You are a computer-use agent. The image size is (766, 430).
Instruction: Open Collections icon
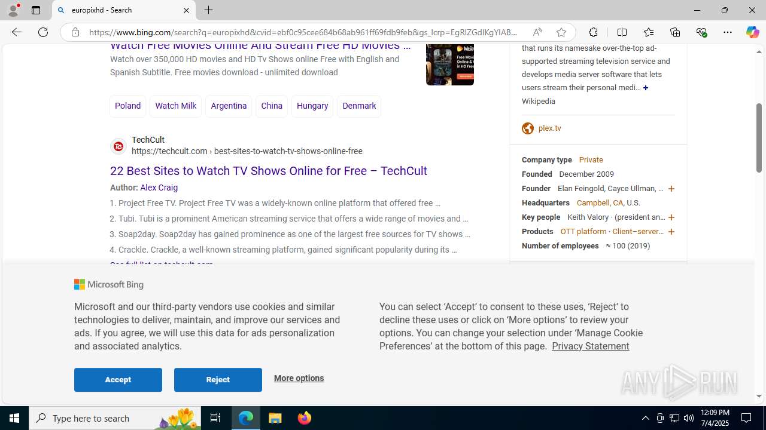(x=675, y=32)
